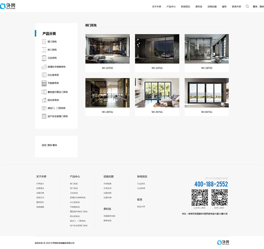Open 新闻资讯 in the top navigation
The height and width of the screenshot is (249, 264).
tap(185, 6)
